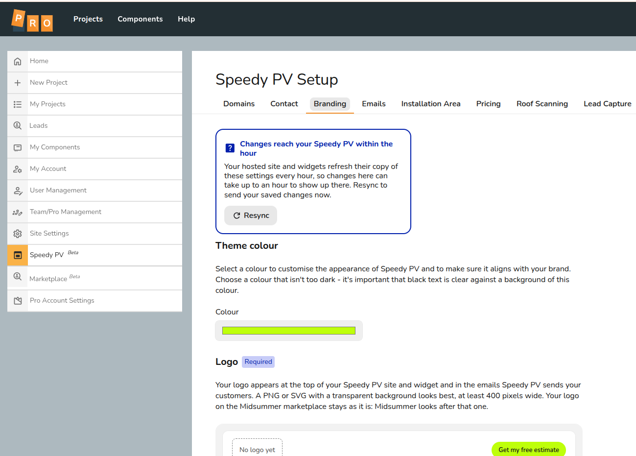Click the Marketplace magnifier icon
This screenshot has width=636, height=456.
pyautogui.click(x=18, y=276)
